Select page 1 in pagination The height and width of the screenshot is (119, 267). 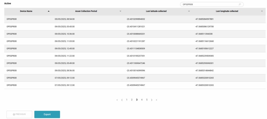[x=127, y=100]
